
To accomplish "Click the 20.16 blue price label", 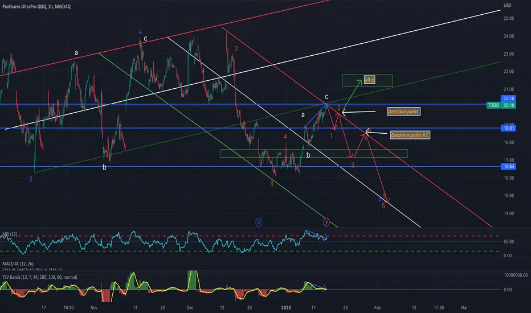I will pos(508,98).
